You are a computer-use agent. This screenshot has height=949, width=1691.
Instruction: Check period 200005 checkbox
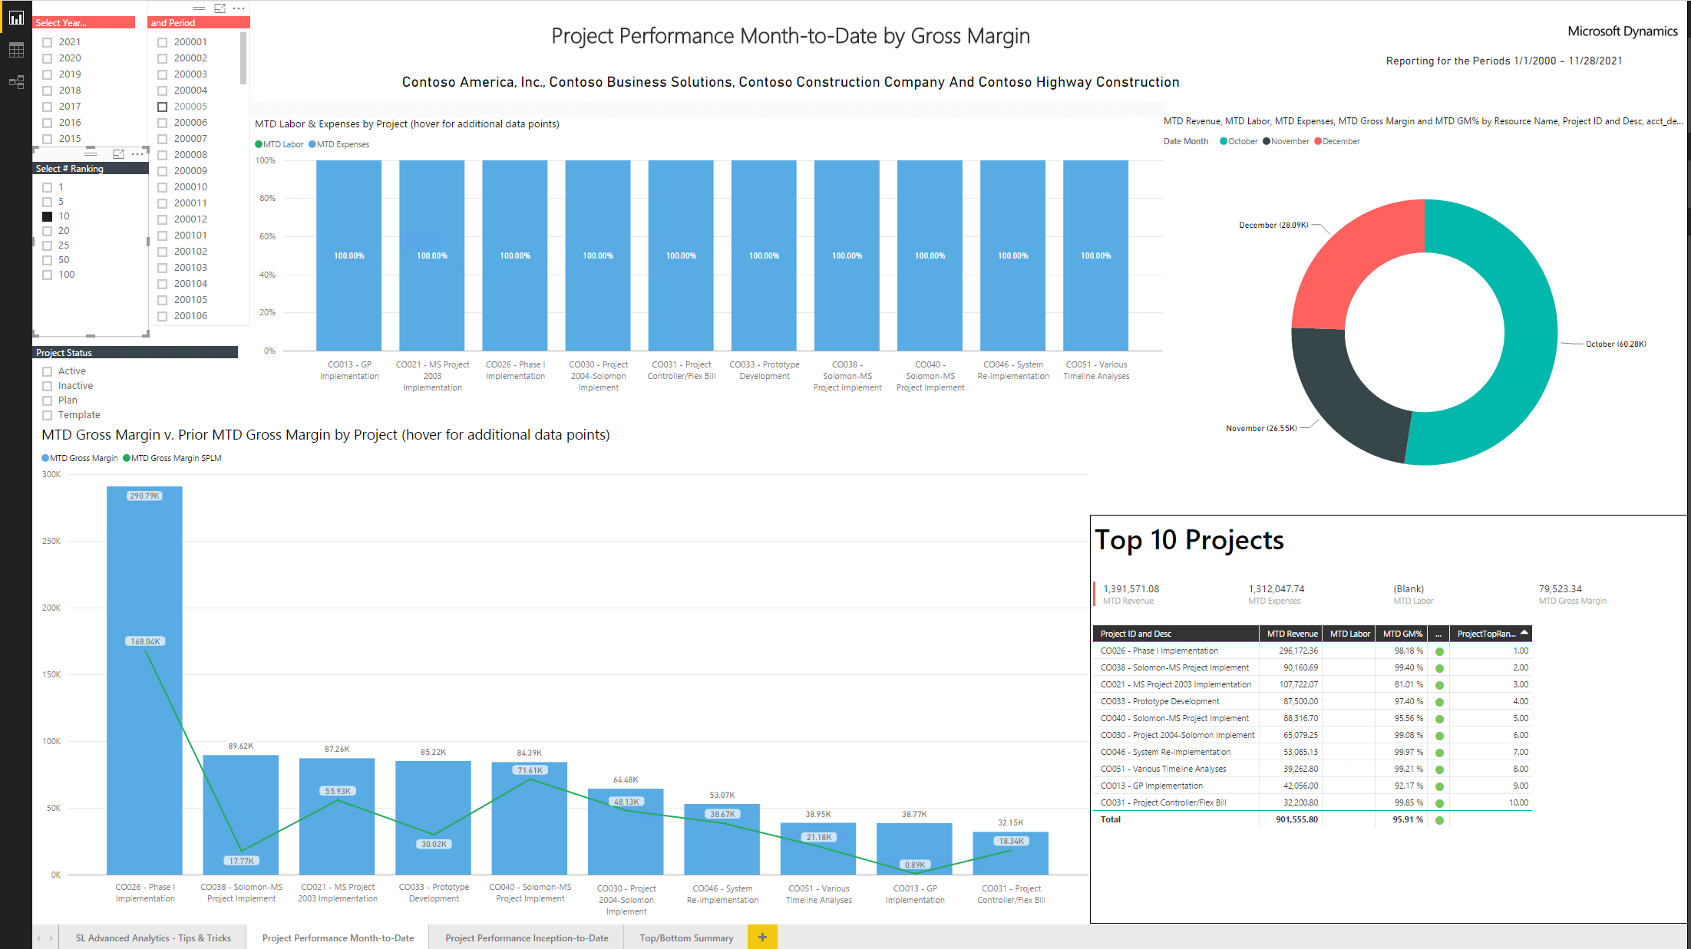pos(162,107)
